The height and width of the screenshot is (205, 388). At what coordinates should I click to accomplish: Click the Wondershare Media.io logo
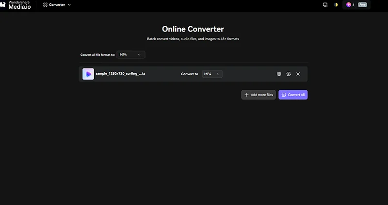[x=16, y=5]
